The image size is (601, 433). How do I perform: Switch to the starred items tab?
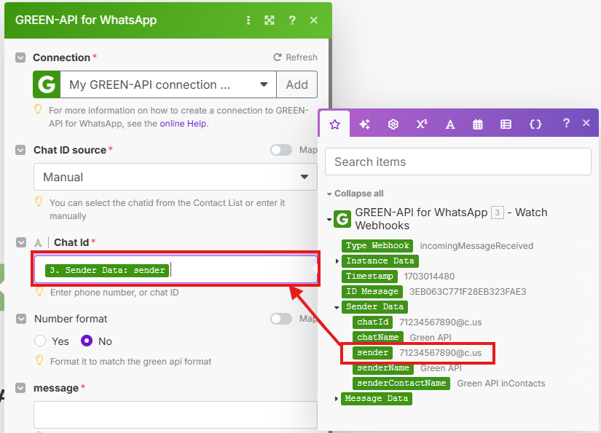click(x=335, y=124)
